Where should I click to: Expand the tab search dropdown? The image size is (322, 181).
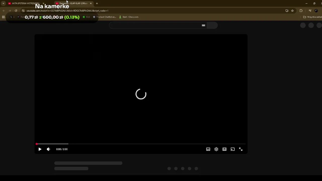[3, 3]
